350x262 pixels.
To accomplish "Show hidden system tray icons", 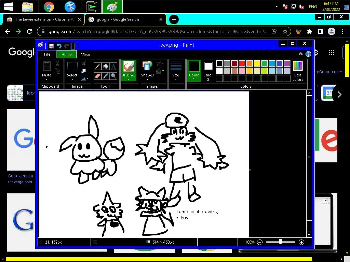I will [277, 6].
